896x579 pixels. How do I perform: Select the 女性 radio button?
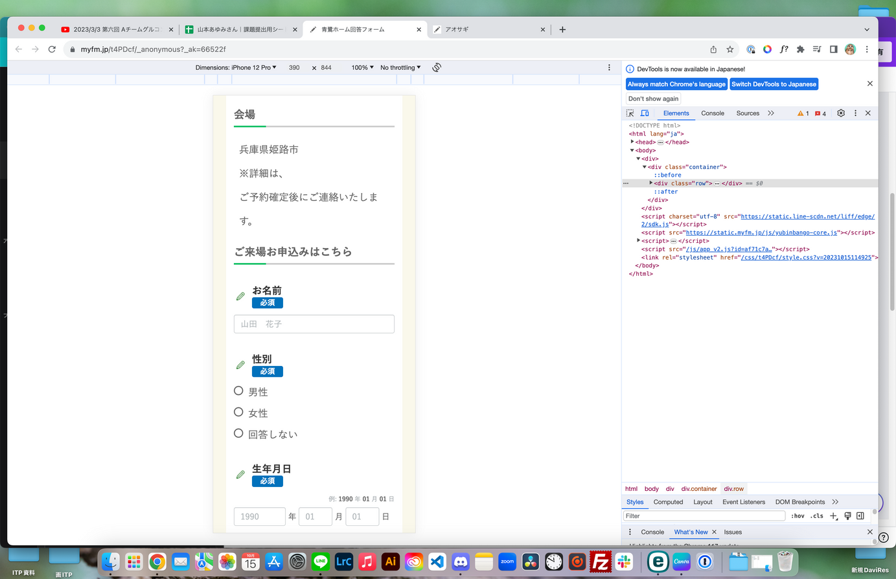click(x=238, y=413)
